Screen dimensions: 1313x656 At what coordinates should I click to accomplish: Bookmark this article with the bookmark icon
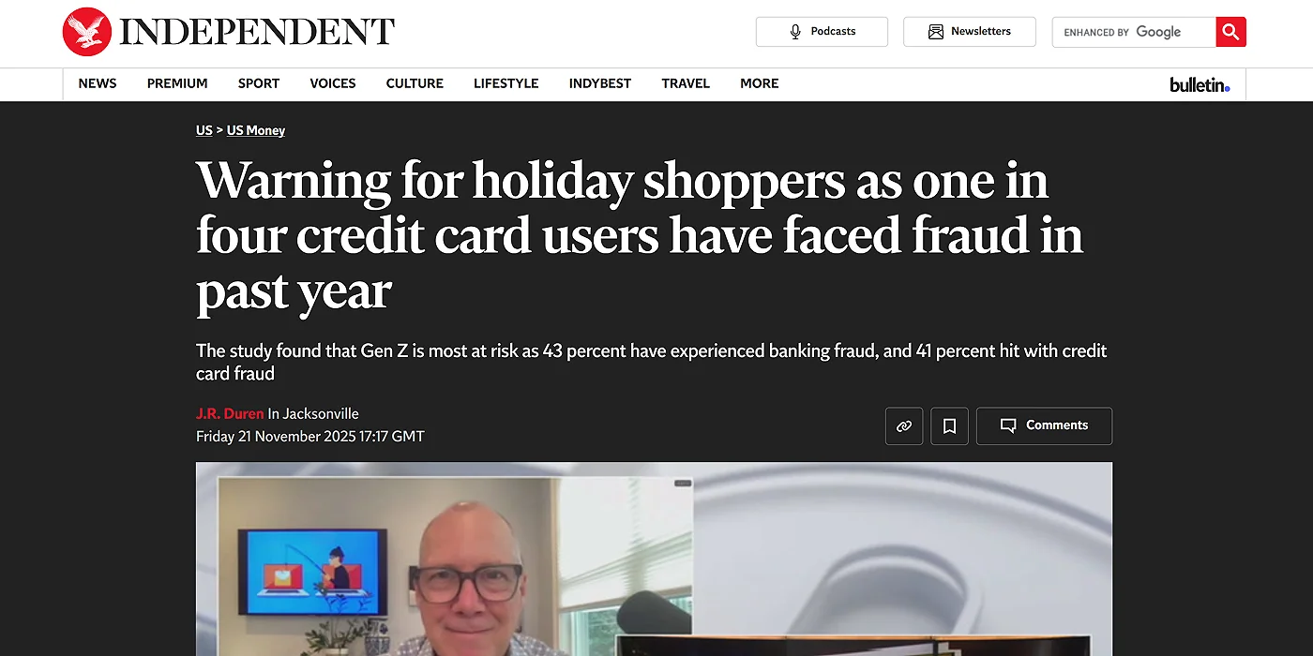[x=949, y=425]
